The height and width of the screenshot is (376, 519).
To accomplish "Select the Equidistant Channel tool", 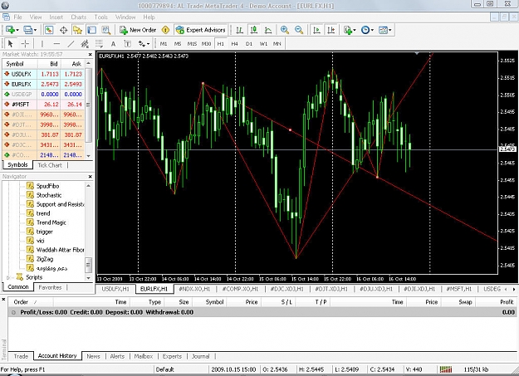I will pos(85,44).
